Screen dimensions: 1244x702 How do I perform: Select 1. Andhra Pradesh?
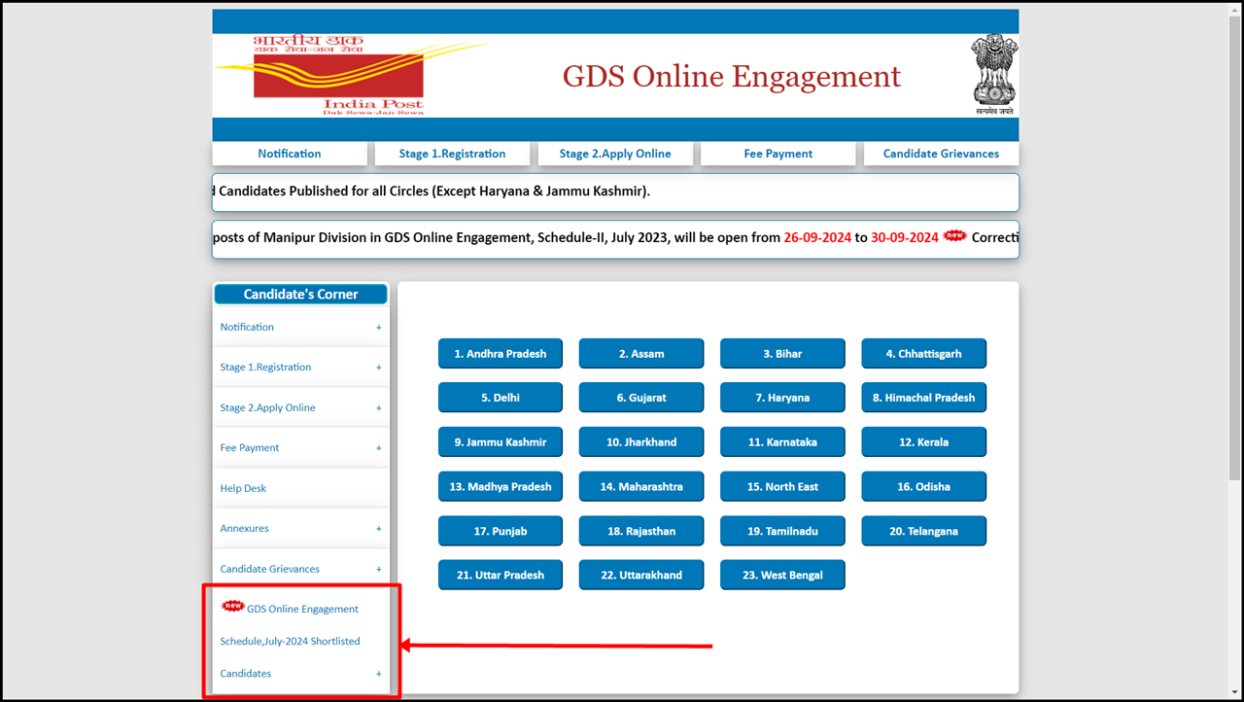pos(501,354)
